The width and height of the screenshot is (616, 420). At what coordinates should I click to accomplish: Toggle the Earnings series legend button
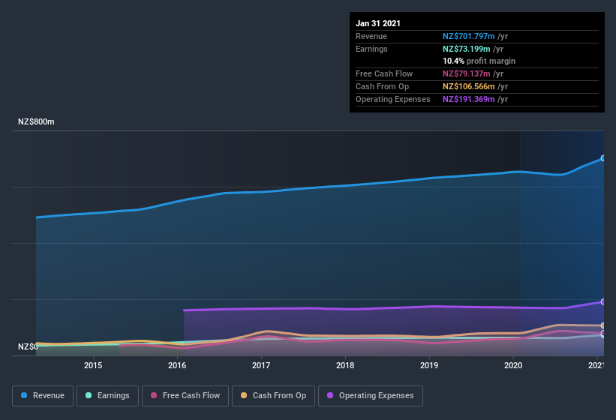tap(107, 396)
